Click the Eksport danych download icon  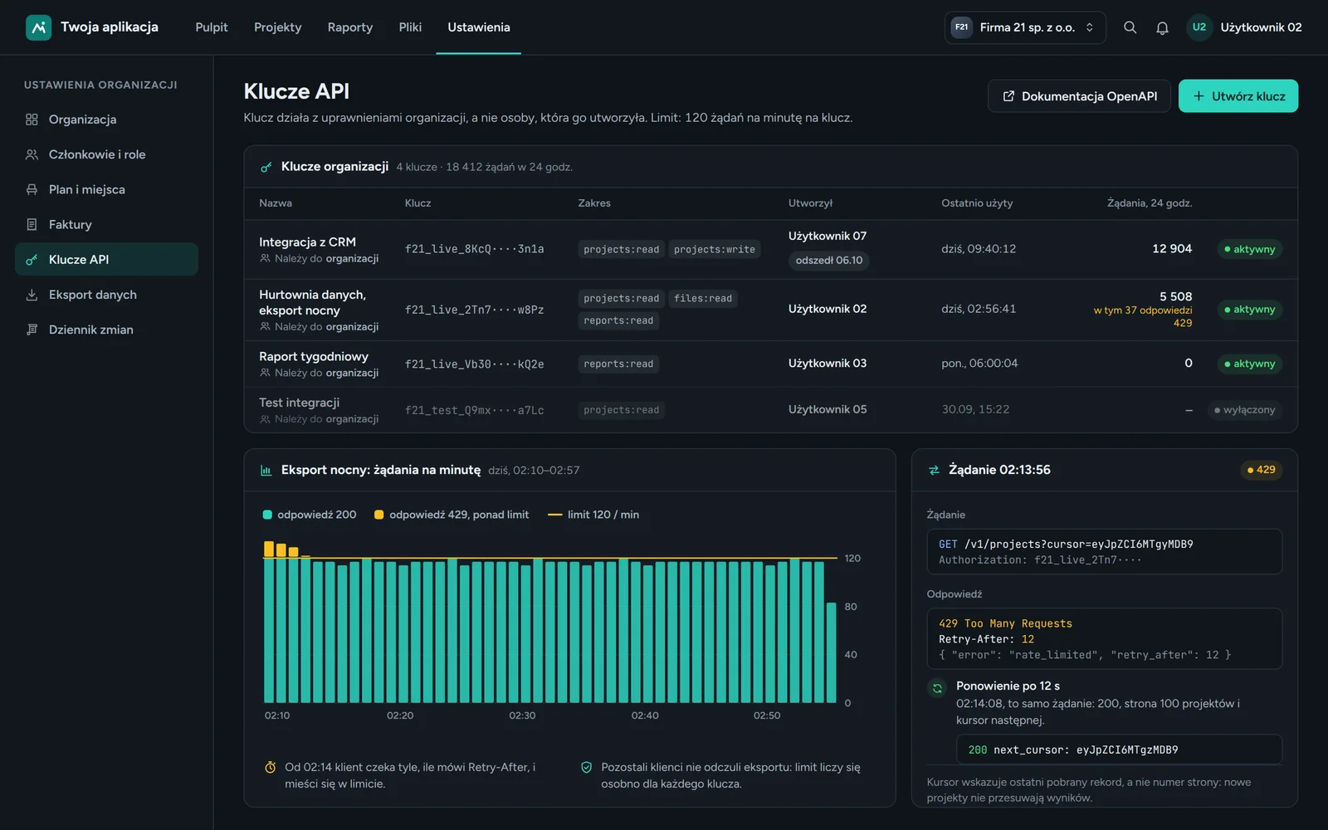[32, 295]
